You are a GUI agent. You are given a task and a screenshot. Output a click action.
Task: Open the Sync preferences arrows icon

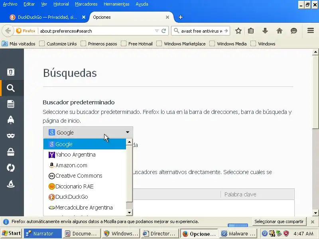tap(11, 168)
